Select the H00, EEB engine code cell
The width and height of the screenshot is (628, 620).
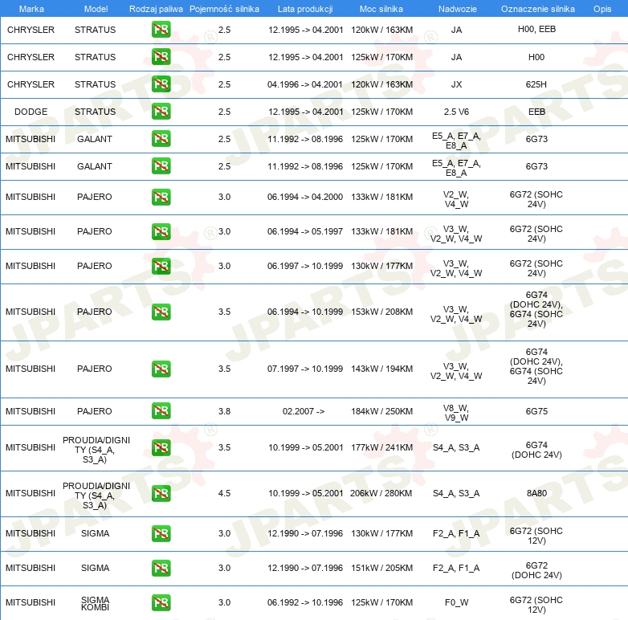pyautogui.click(x=536, y=29)
